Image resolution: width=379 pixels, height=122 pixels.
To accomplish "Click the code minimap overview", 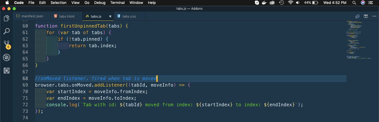I will (x=358, y=39).
